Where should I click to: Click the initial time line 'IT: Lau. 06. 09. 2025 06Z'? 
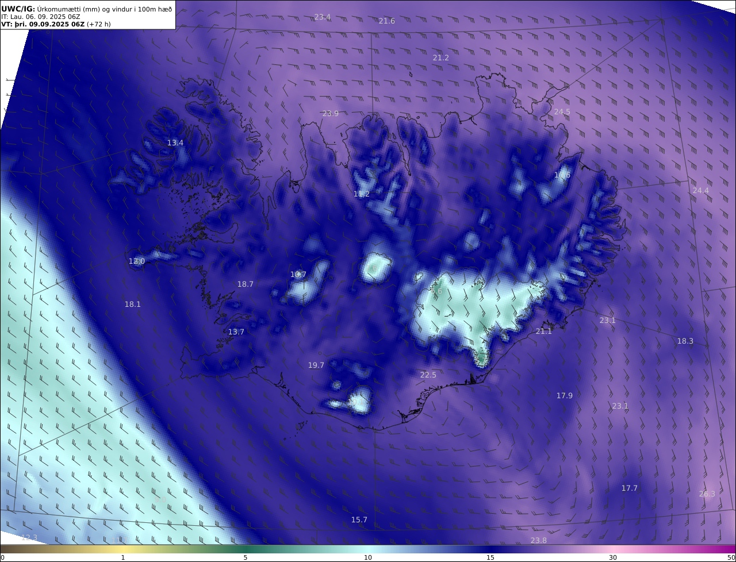tap(41, 17)
